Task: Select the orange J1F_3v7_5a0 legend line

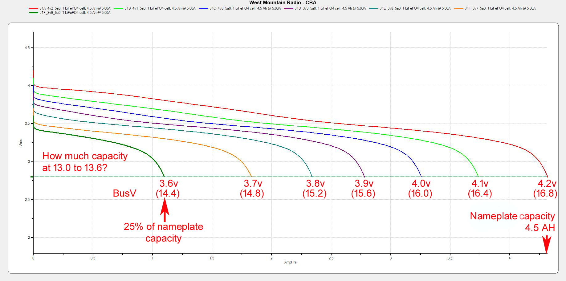Action: click(x=458, y=8)
